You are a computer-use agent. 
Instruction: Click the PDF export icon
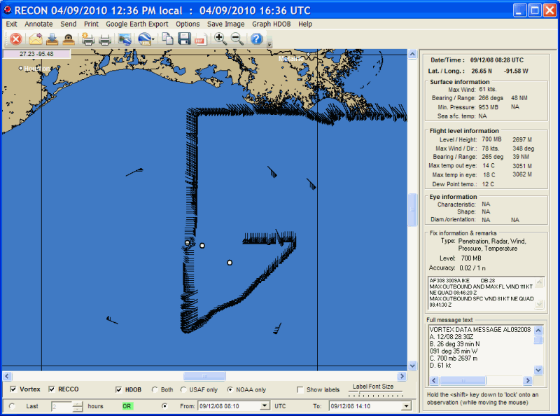(200, 39)
